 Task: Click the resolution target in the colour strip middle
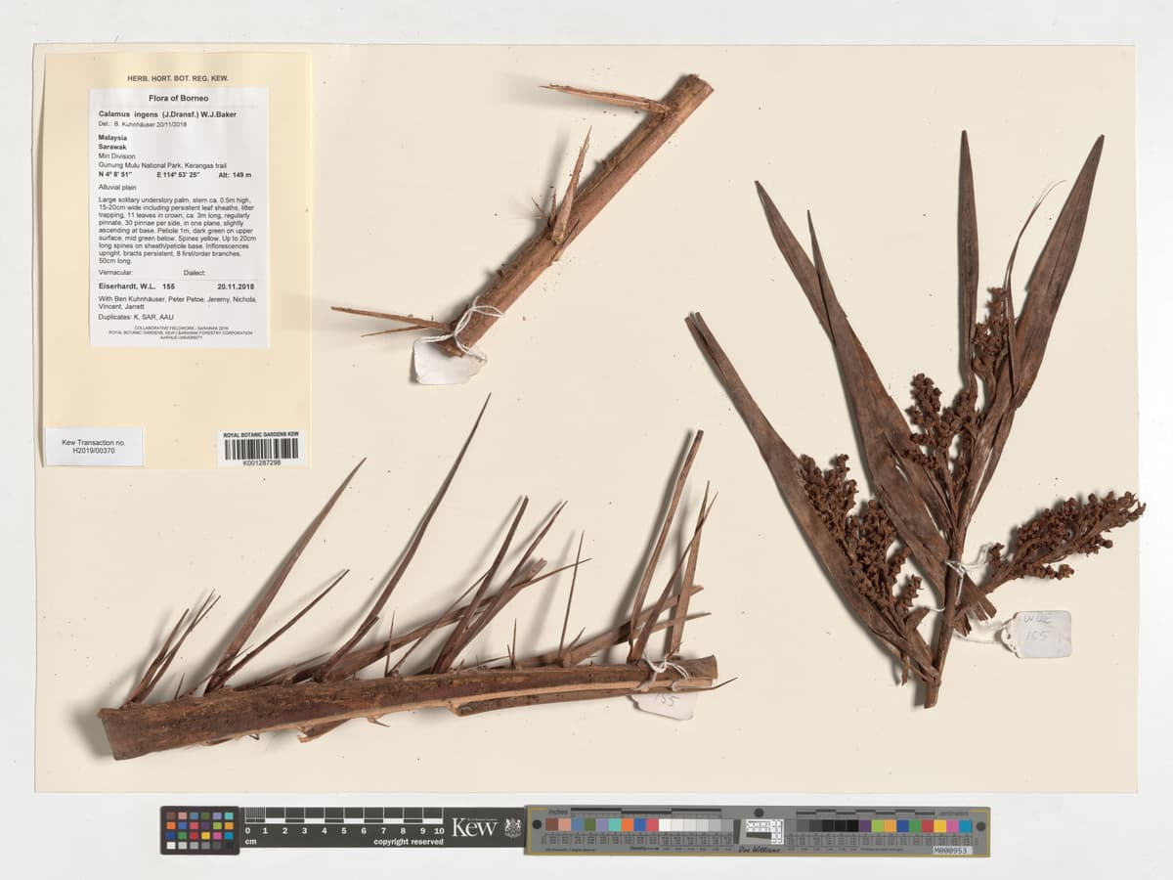coord(764,831)
